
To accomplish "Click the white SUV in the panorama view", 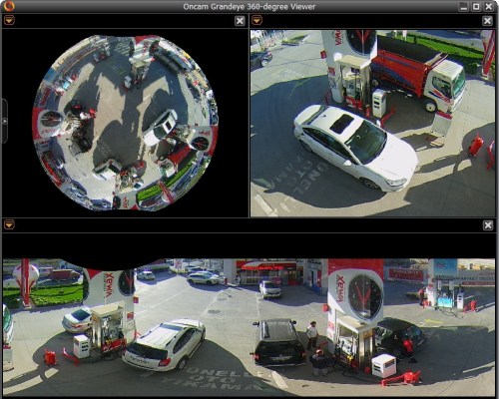I will (x=164, y=345).
